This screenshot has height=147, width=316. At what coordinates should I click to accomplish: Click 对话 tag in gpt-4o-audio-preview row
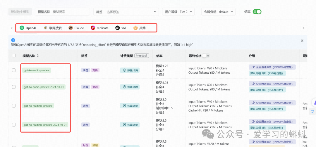(95, 70)
